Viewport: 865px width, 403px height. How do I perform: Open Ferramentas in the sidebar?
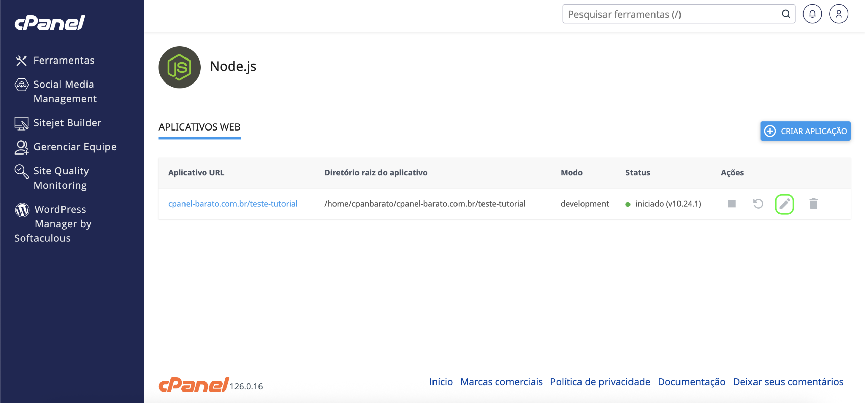[x=64, y=60]
